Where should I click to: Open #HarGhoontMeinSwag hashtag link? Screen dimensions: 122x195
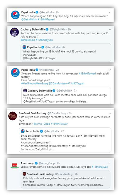click(34, 84)
